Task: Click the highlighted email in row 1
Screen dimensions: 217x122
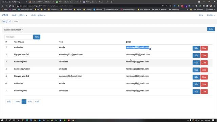Action: click(x=137, y=47)
